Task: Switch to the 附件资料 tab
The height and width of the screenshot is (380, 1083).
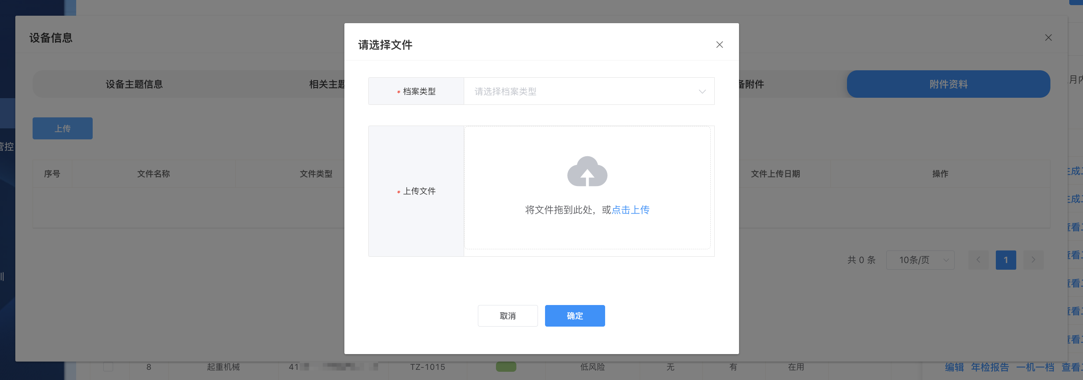Action: point(948,84)
